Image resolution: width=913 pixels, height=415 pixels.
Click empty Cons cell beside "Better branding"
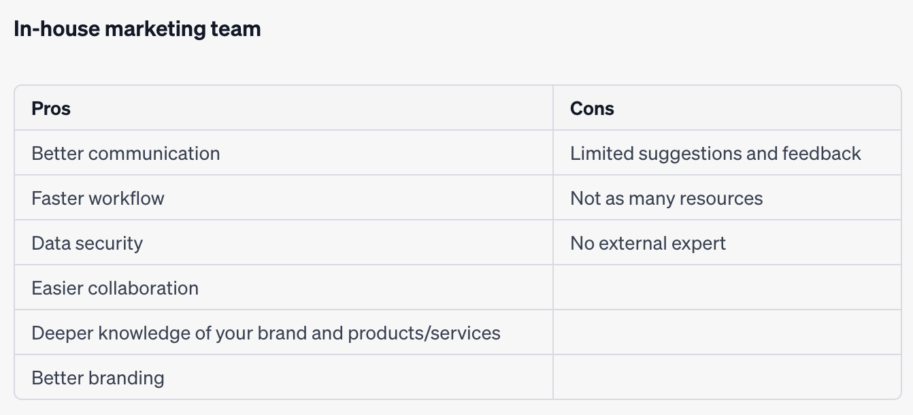click(x=727, y=378)
